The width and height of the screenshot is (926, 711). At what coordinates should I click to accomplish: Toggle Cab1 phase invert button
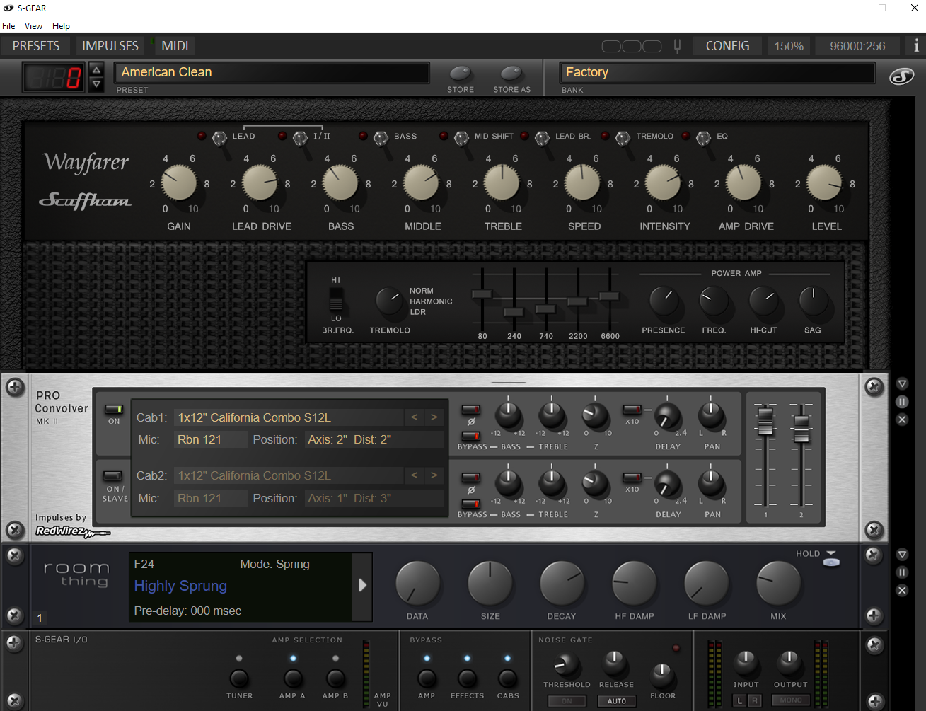(x=470, y=410)
